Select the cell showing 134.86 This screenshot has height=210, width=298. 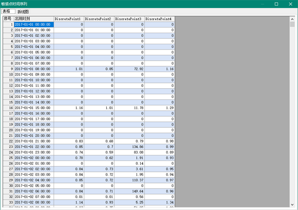point(129,147)
